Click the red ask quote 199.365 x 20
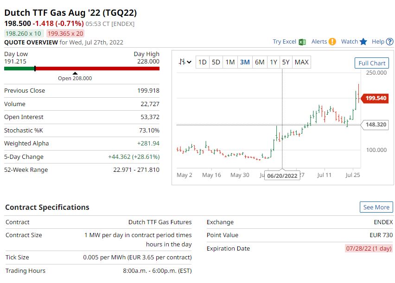The height and width of the screenshot is (283, 395). tap(65, 33)
